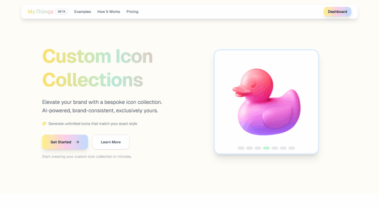The width and height of the screenshot is (379, 208).
Task: Click the active green carousel dot
Action: 266,148
